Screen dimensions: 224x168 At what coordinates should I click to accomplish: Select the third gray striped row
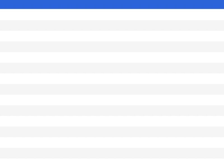pos(112,68)
